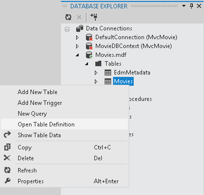
Task: Expand the MovieDBContext (MvcMovie) node
Action: click(77, 46)
